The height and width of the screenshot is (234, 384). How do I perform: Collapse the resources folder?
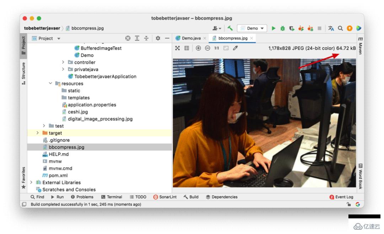tap(50, 83)
